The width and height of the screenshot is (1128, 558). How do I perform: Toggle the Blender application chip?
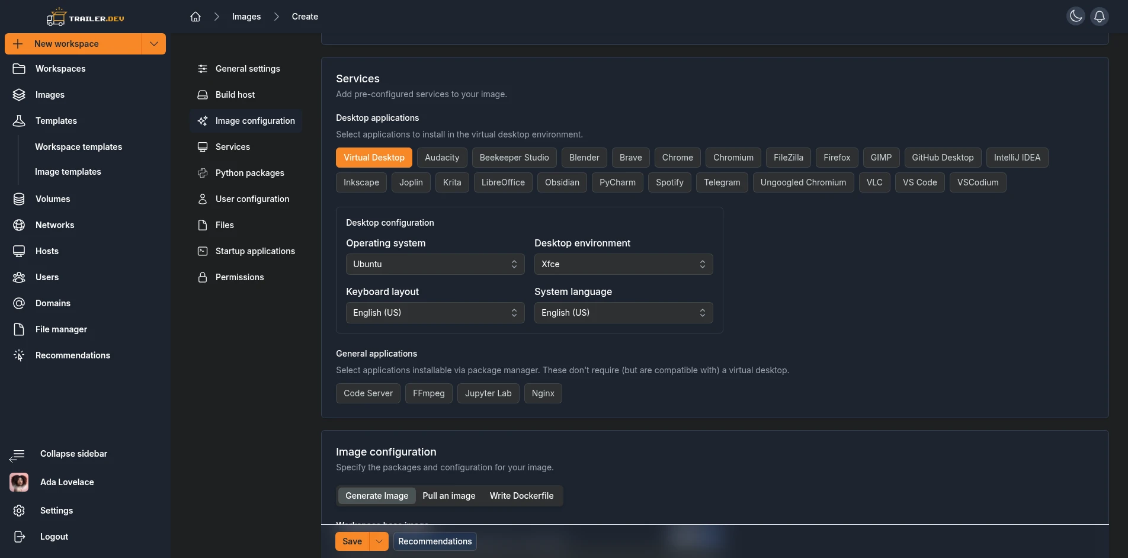[584, 158]
